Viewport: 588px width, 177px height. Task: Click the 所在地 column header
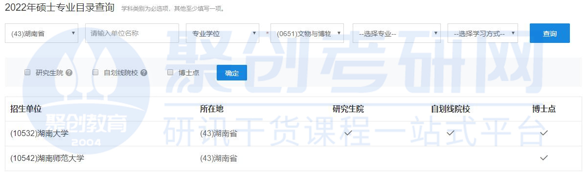[x=212, y=109]
